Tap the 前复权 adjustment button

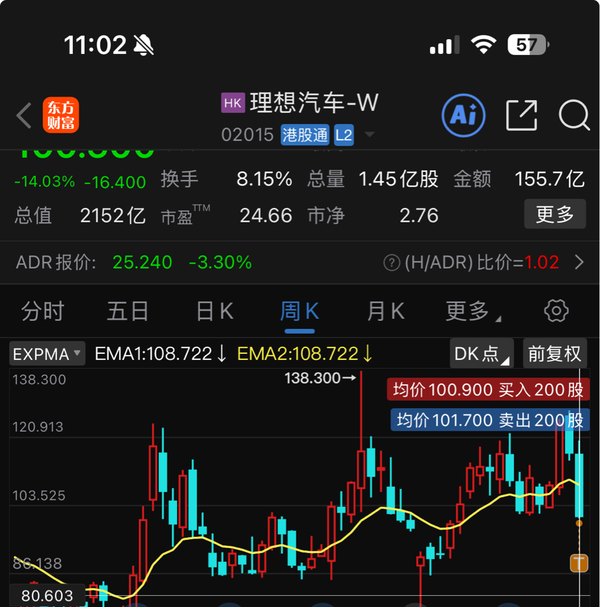click(x=555, y=353)
